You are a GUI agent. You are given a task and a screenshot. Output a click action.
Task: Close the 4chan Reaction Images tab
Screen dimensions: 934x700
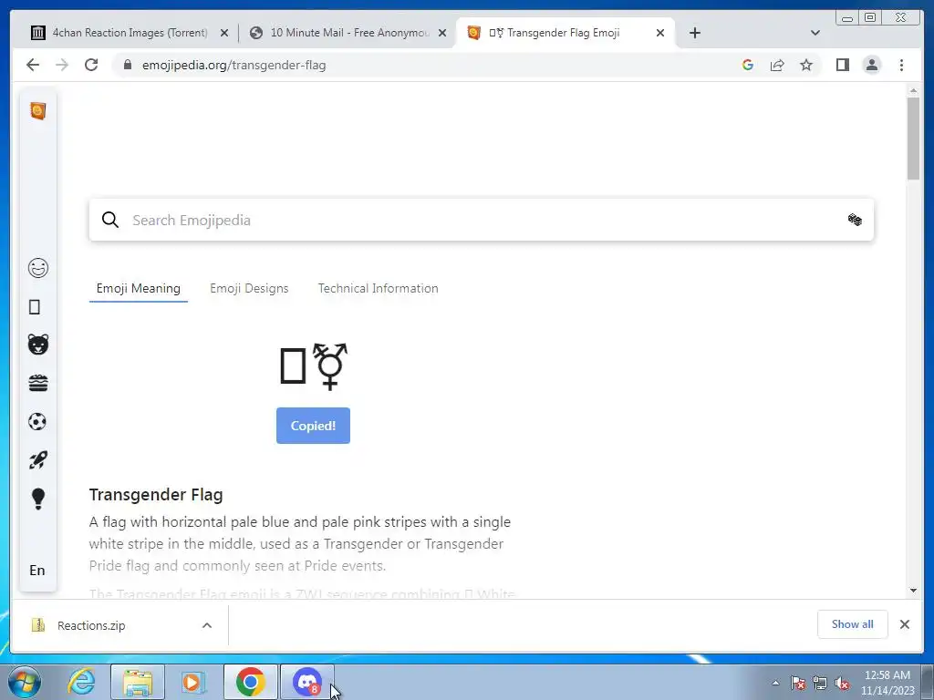224,33
